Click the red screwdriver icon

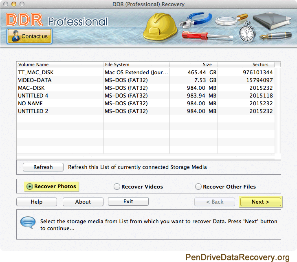click(x=207, y=36)
